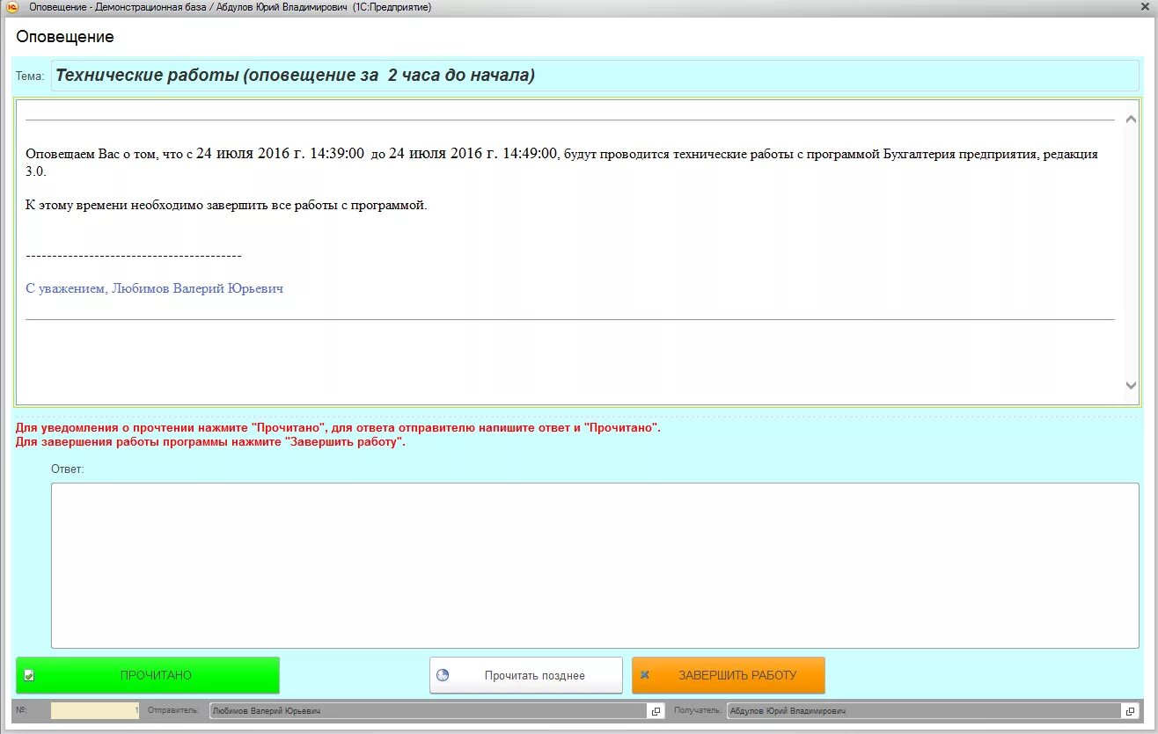Click the start date 24 июля 2016 г. 14:39:00

(280, 153)
